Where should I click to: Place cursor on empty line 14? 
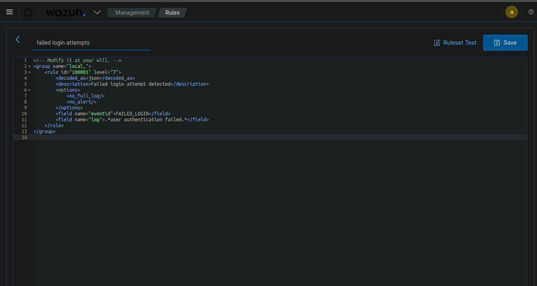pos(279,137)
